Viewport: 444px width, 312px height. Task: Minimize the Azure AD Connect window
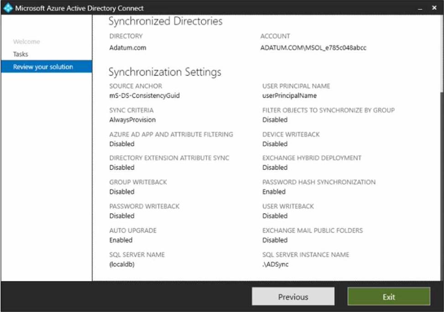pyautogui.click(x=420, y=9)
